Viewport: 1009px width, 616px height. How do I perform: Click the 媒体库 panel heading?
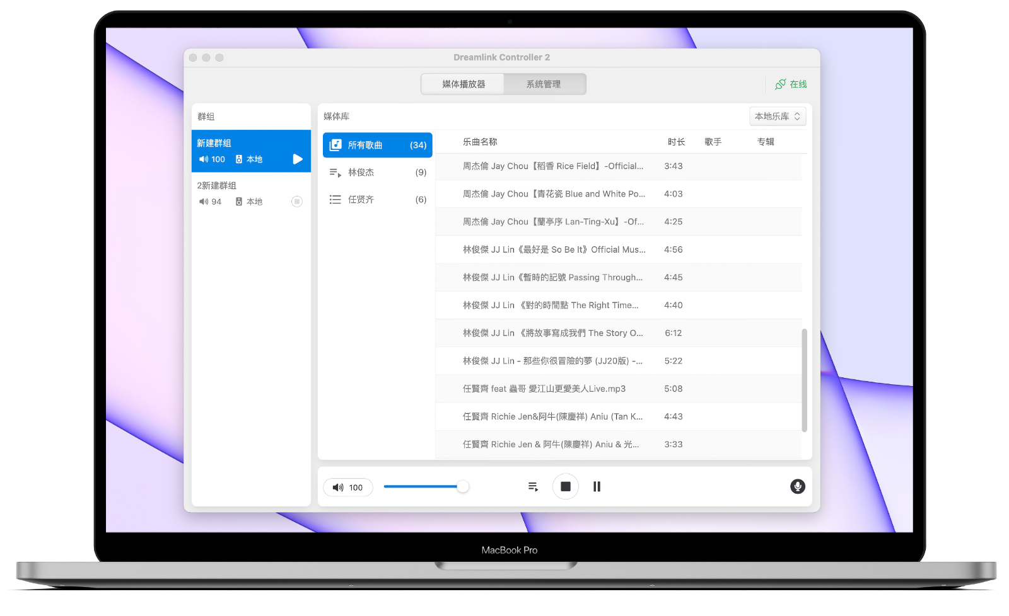[x=336, y=117]
